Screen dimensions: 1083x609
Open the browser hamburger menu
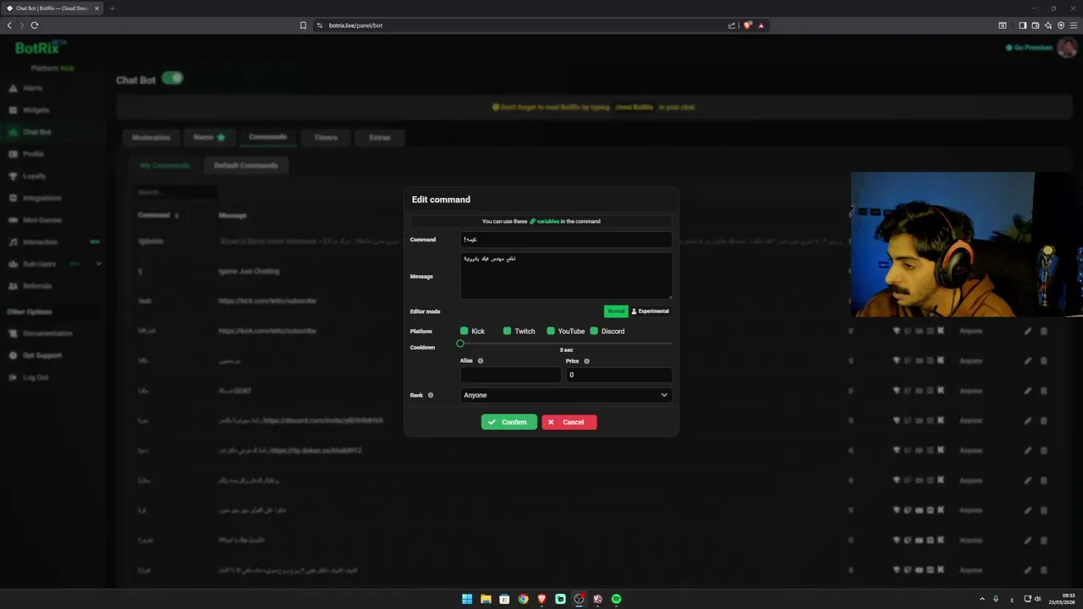click(x=1074, y=25)
